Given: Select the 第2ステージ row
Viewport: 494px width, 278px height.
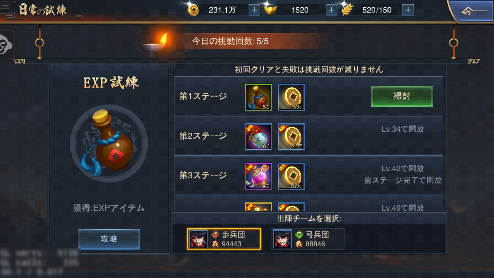Looking at the screenshot, I should pyautogui.click(x=308, y=136).
